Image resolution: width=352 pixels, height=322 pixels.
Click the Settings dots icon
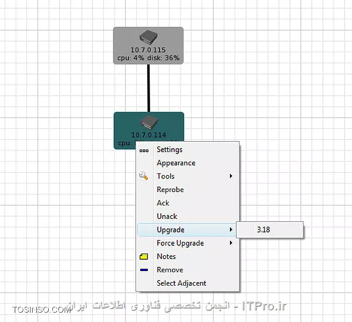tap(144, 150)
